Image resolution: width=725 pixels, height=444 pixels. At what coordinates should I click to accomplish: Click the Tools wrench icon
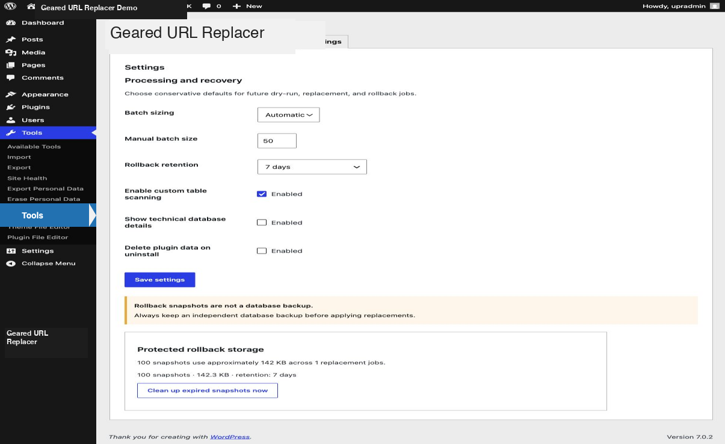coord(11,132)
